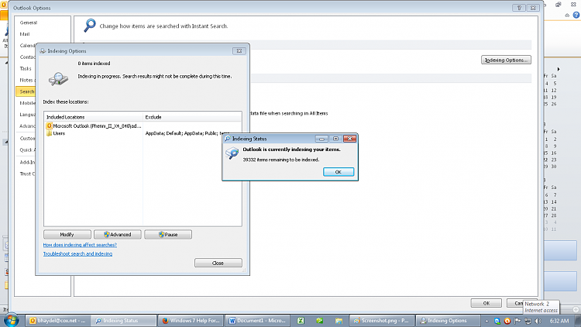Screen dimensions: 581x327
Task: Click the volume speaker tray icon
Action: 538,321
